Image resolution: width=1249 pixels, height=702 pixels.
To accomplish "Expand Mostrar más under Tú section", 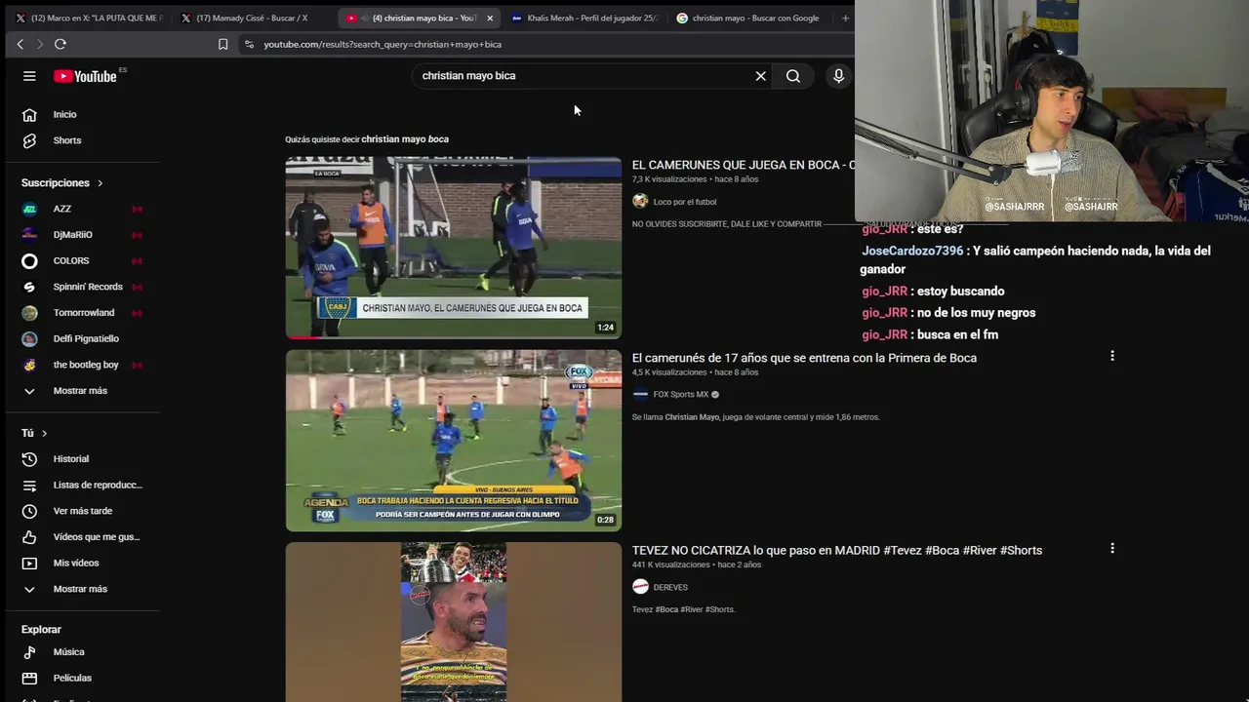I will point(80,589).
